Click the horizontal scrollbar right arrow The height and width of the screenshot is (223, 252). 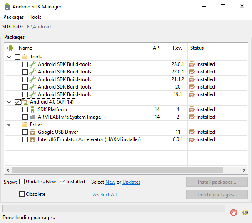click(x=245, y=170)
